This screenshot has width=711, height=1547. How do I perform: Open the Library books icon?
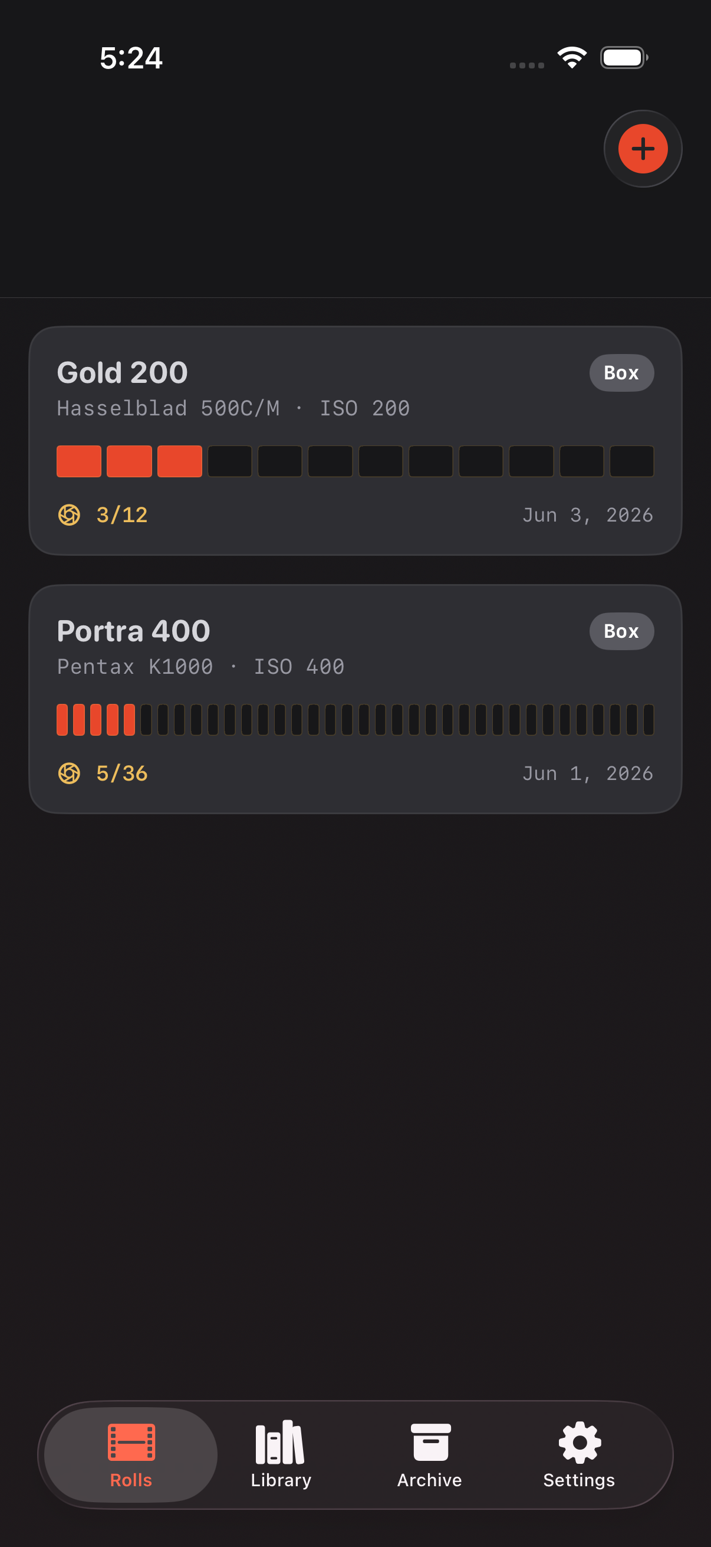280,1442
